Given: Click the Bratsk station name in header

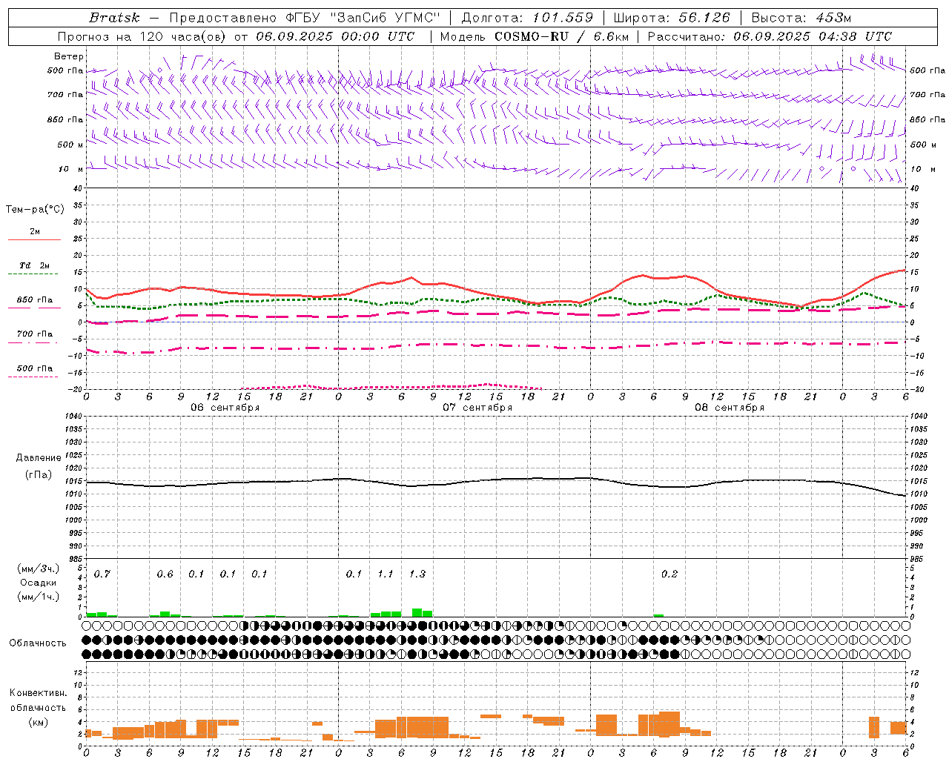Looking at the screenshot, I should pos(114,18).
